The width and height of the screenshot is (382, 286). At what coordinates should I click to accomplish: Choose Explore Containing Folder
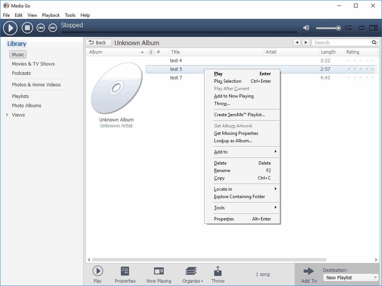point(242,197)
